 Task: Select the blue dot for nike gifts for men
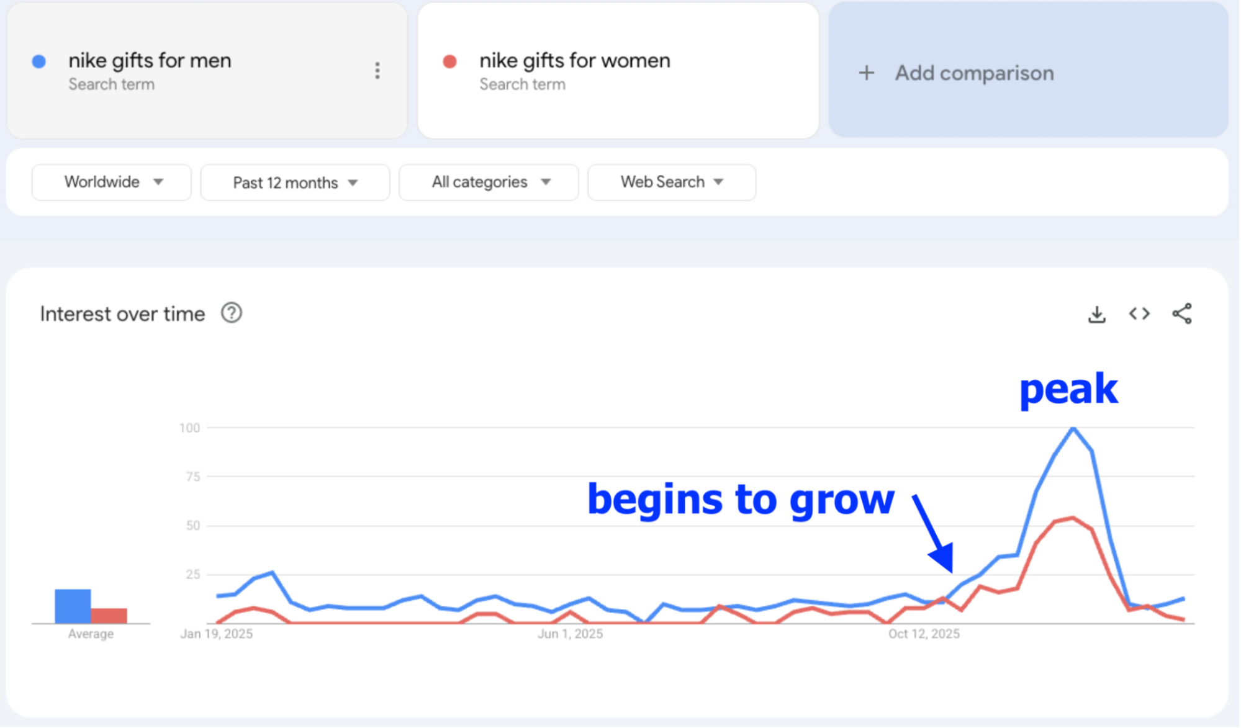point(38,60)
